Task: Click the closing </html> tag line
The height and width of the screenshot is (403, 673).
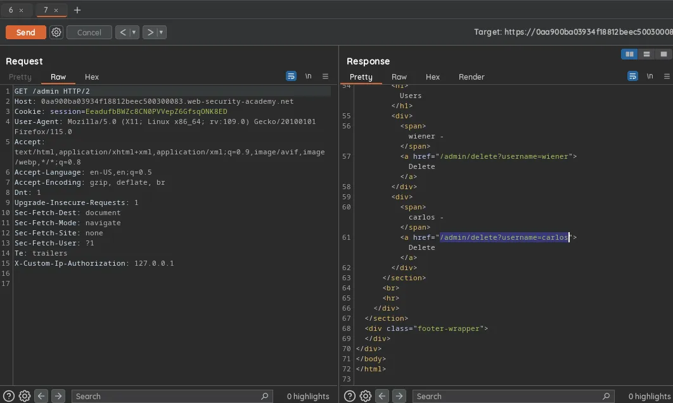Action: [x=371, y=369]
